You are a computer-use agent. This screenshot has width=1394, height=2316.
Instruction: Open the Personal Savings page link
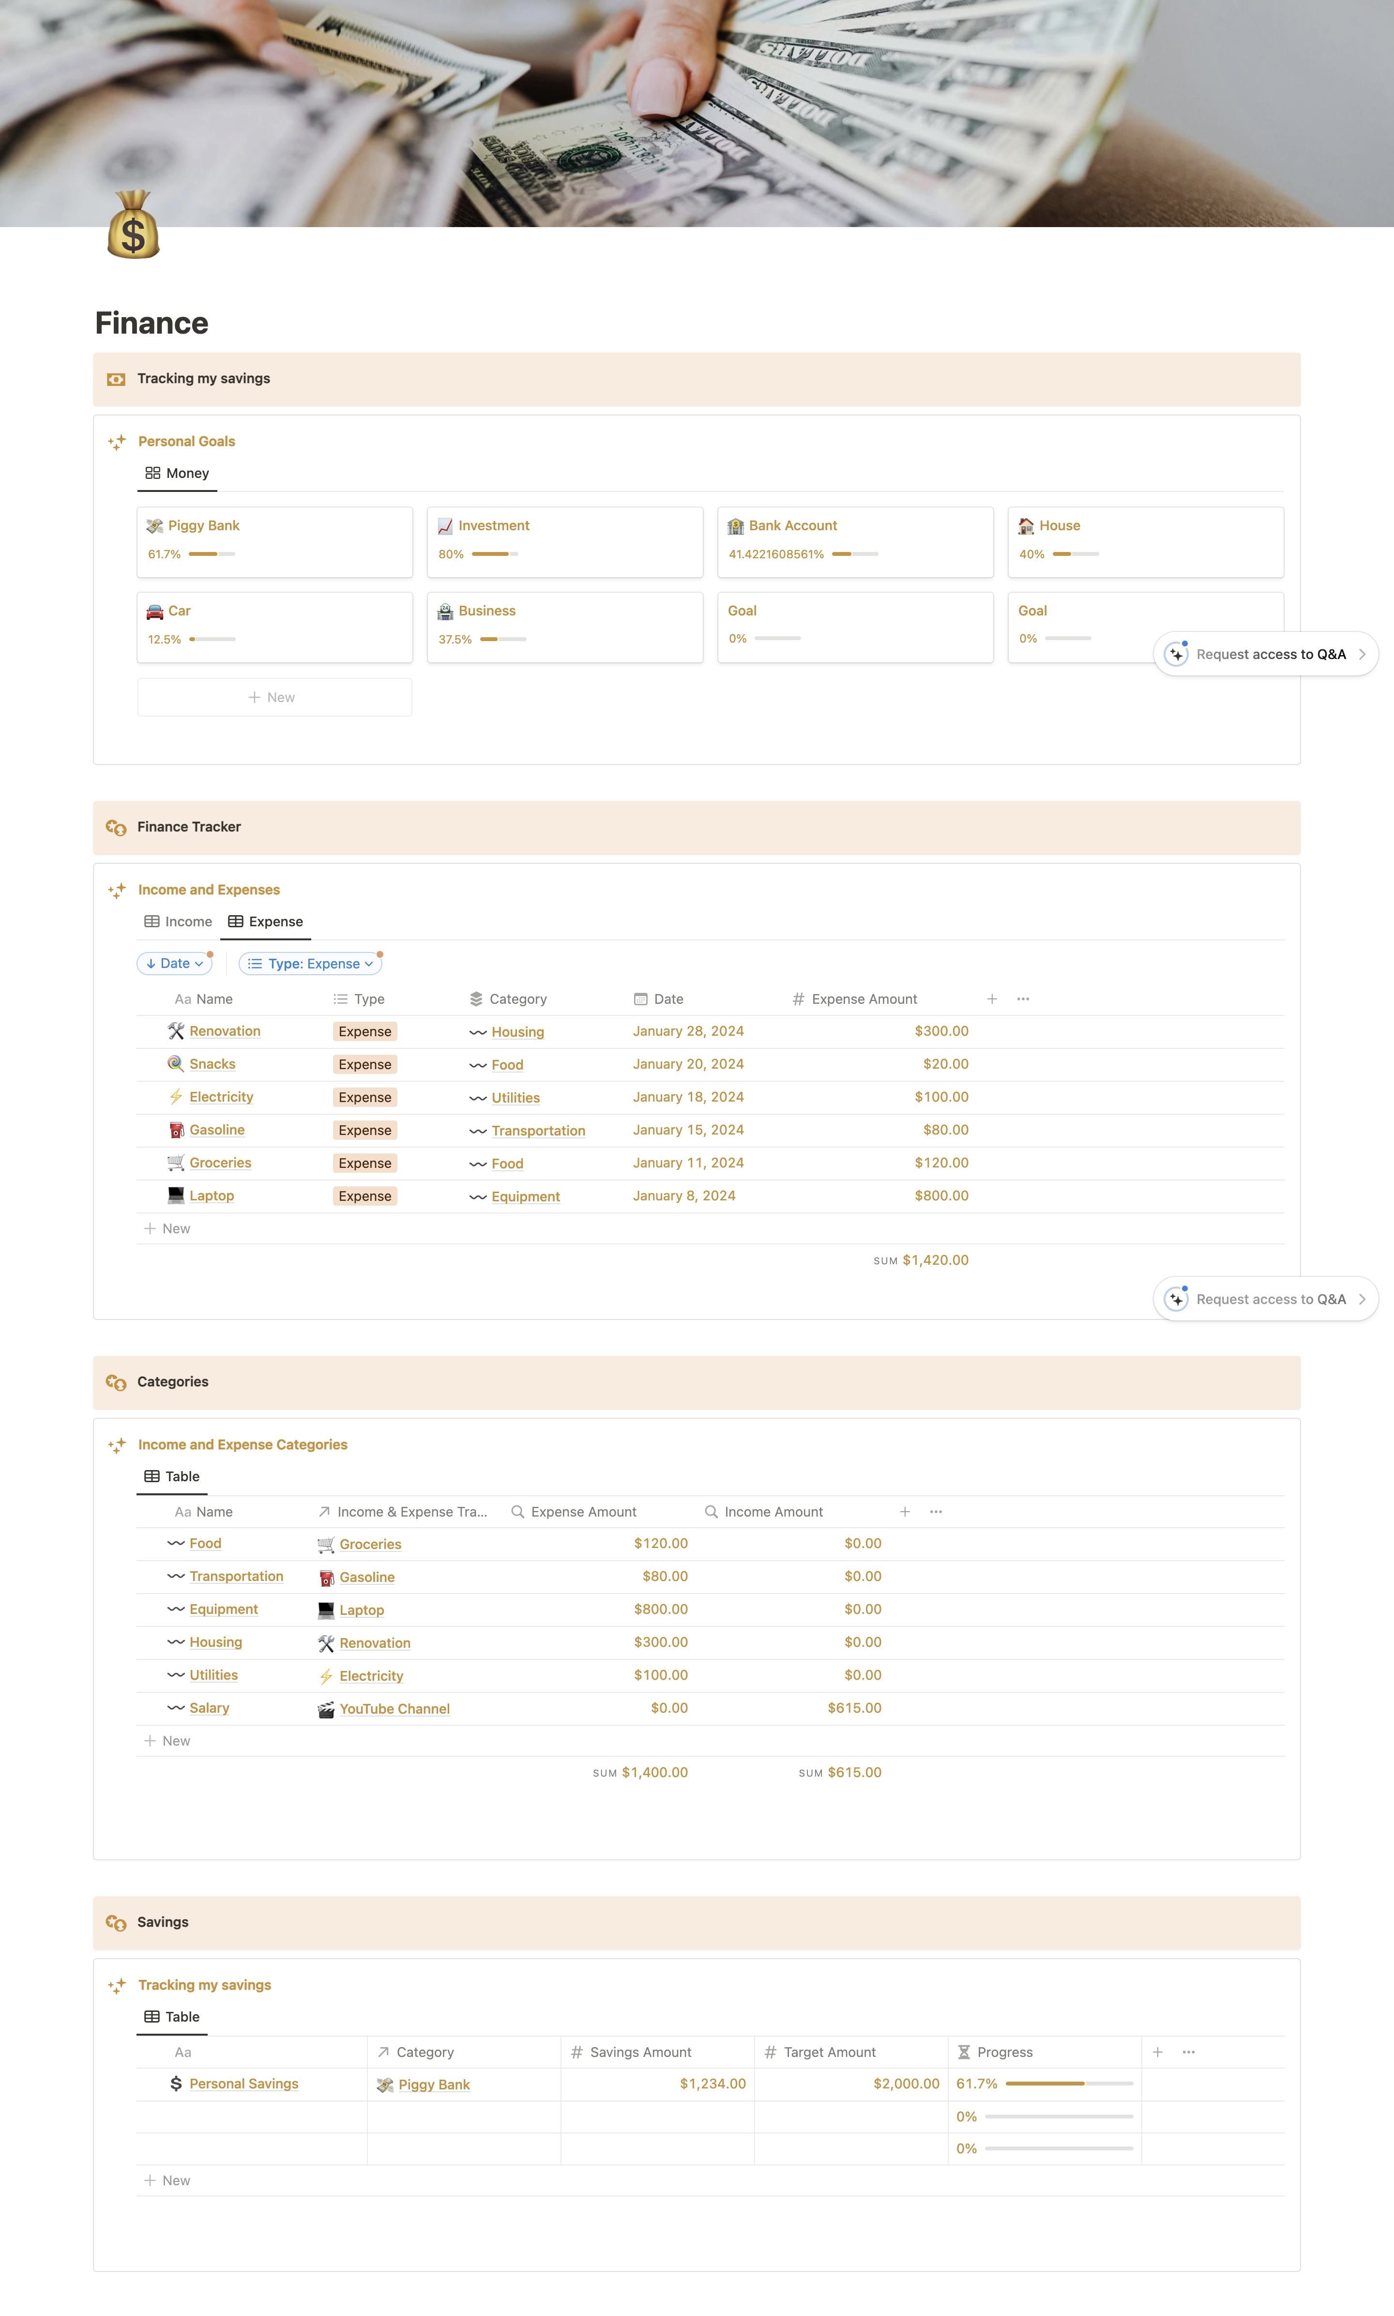[x=243, y=2084]
